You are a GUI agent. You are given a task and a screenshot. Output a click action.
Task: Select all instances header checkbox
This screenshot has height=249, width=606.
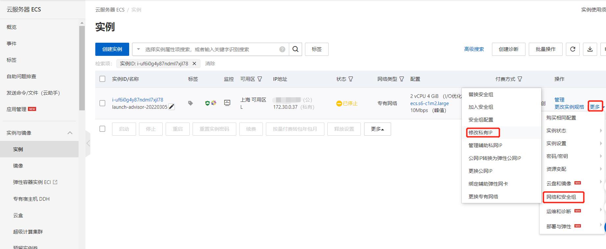103,79
